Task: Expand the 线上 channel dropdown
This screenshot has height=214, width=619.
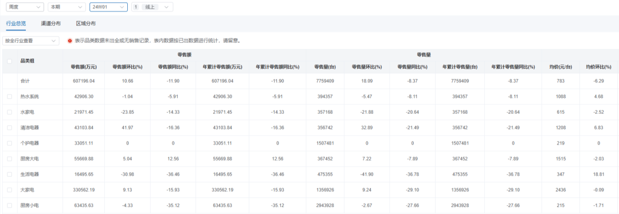Action: click(152, 7)
